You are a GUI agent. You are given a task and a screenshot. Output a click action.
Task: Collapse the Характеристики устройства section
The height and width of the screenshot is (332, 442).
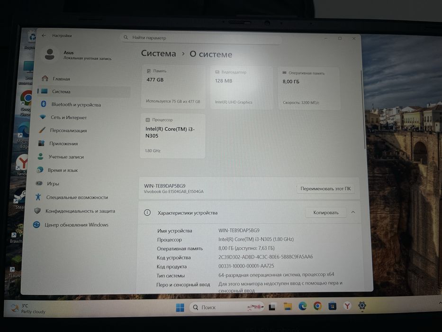(x=353, y=212)
